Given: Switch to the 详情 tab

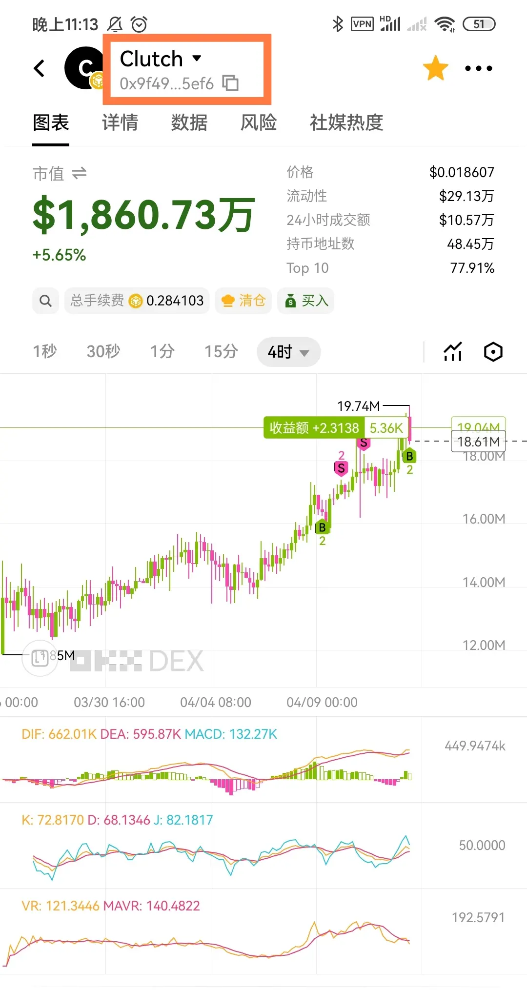Looking at the screenshot, I should pos(120,122).
